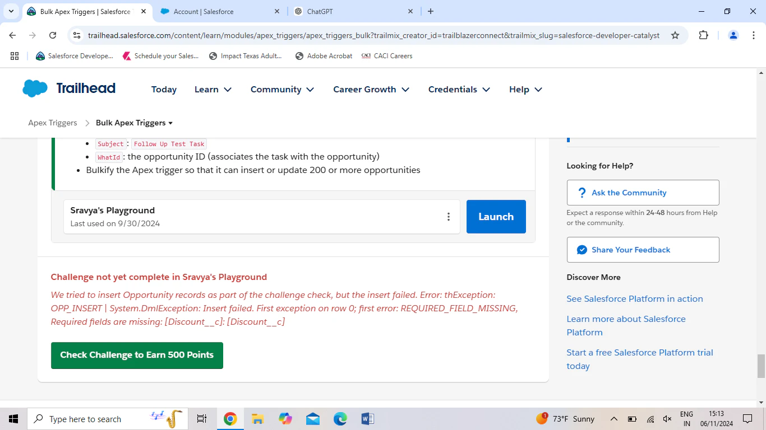Open Learn more about Salesforce Platform link

coord(626,325)
